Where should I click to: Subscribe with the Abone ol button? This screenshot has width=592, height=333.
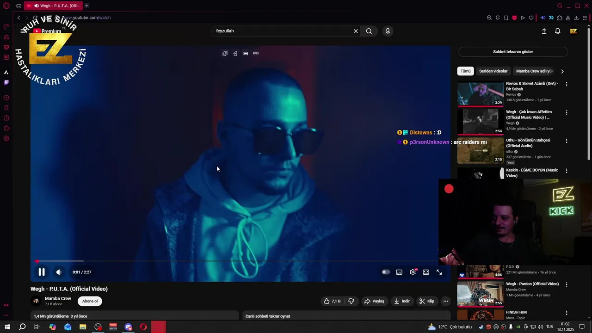[90, 301]
